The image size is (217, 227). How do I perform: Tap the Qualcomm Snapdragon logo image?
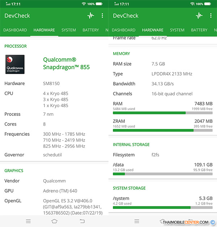point(15,64)
